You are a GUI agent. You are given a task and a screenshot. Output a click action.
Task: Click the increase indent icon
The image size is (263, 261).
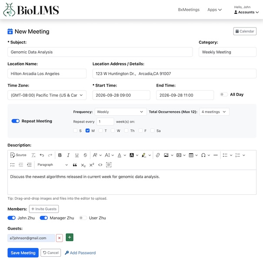click(29, 165)
